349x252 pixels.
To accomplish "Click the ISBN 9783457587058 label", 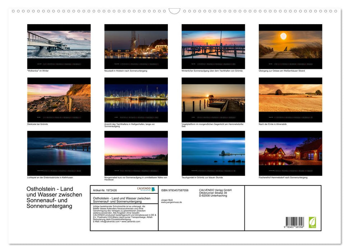I will tap(175, 190).
